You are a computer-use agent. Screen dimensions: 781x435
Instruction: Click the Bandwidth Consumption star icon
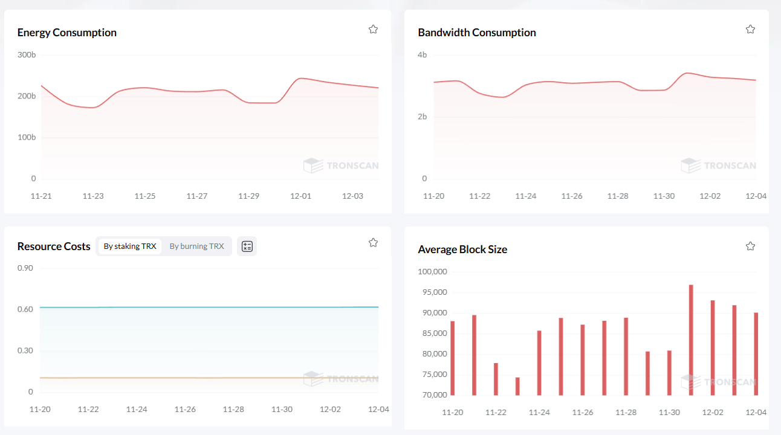click(x=750, y=29)
